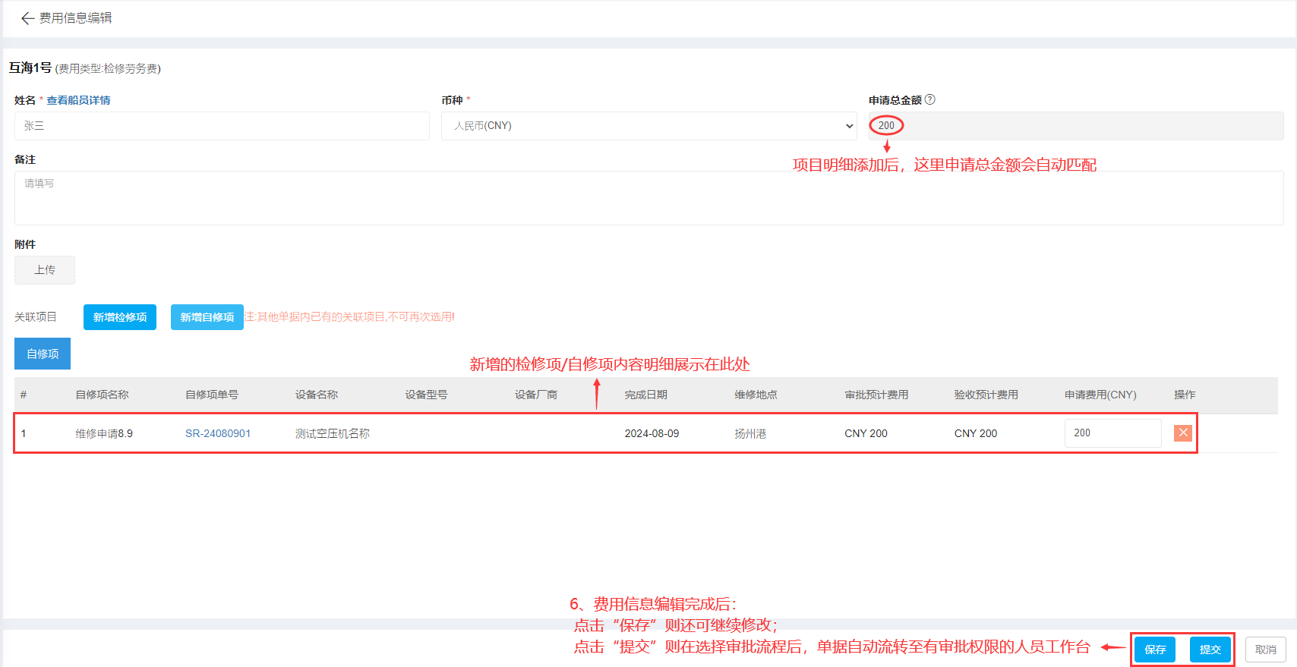Click the 完成日期 column header
This screenshot has width=1297, height=667.
646,395
